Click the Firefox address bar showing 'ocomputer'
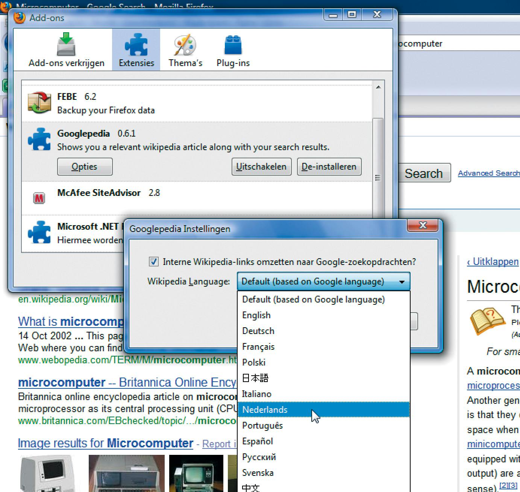The image size is (520, 492). point(459,44)
